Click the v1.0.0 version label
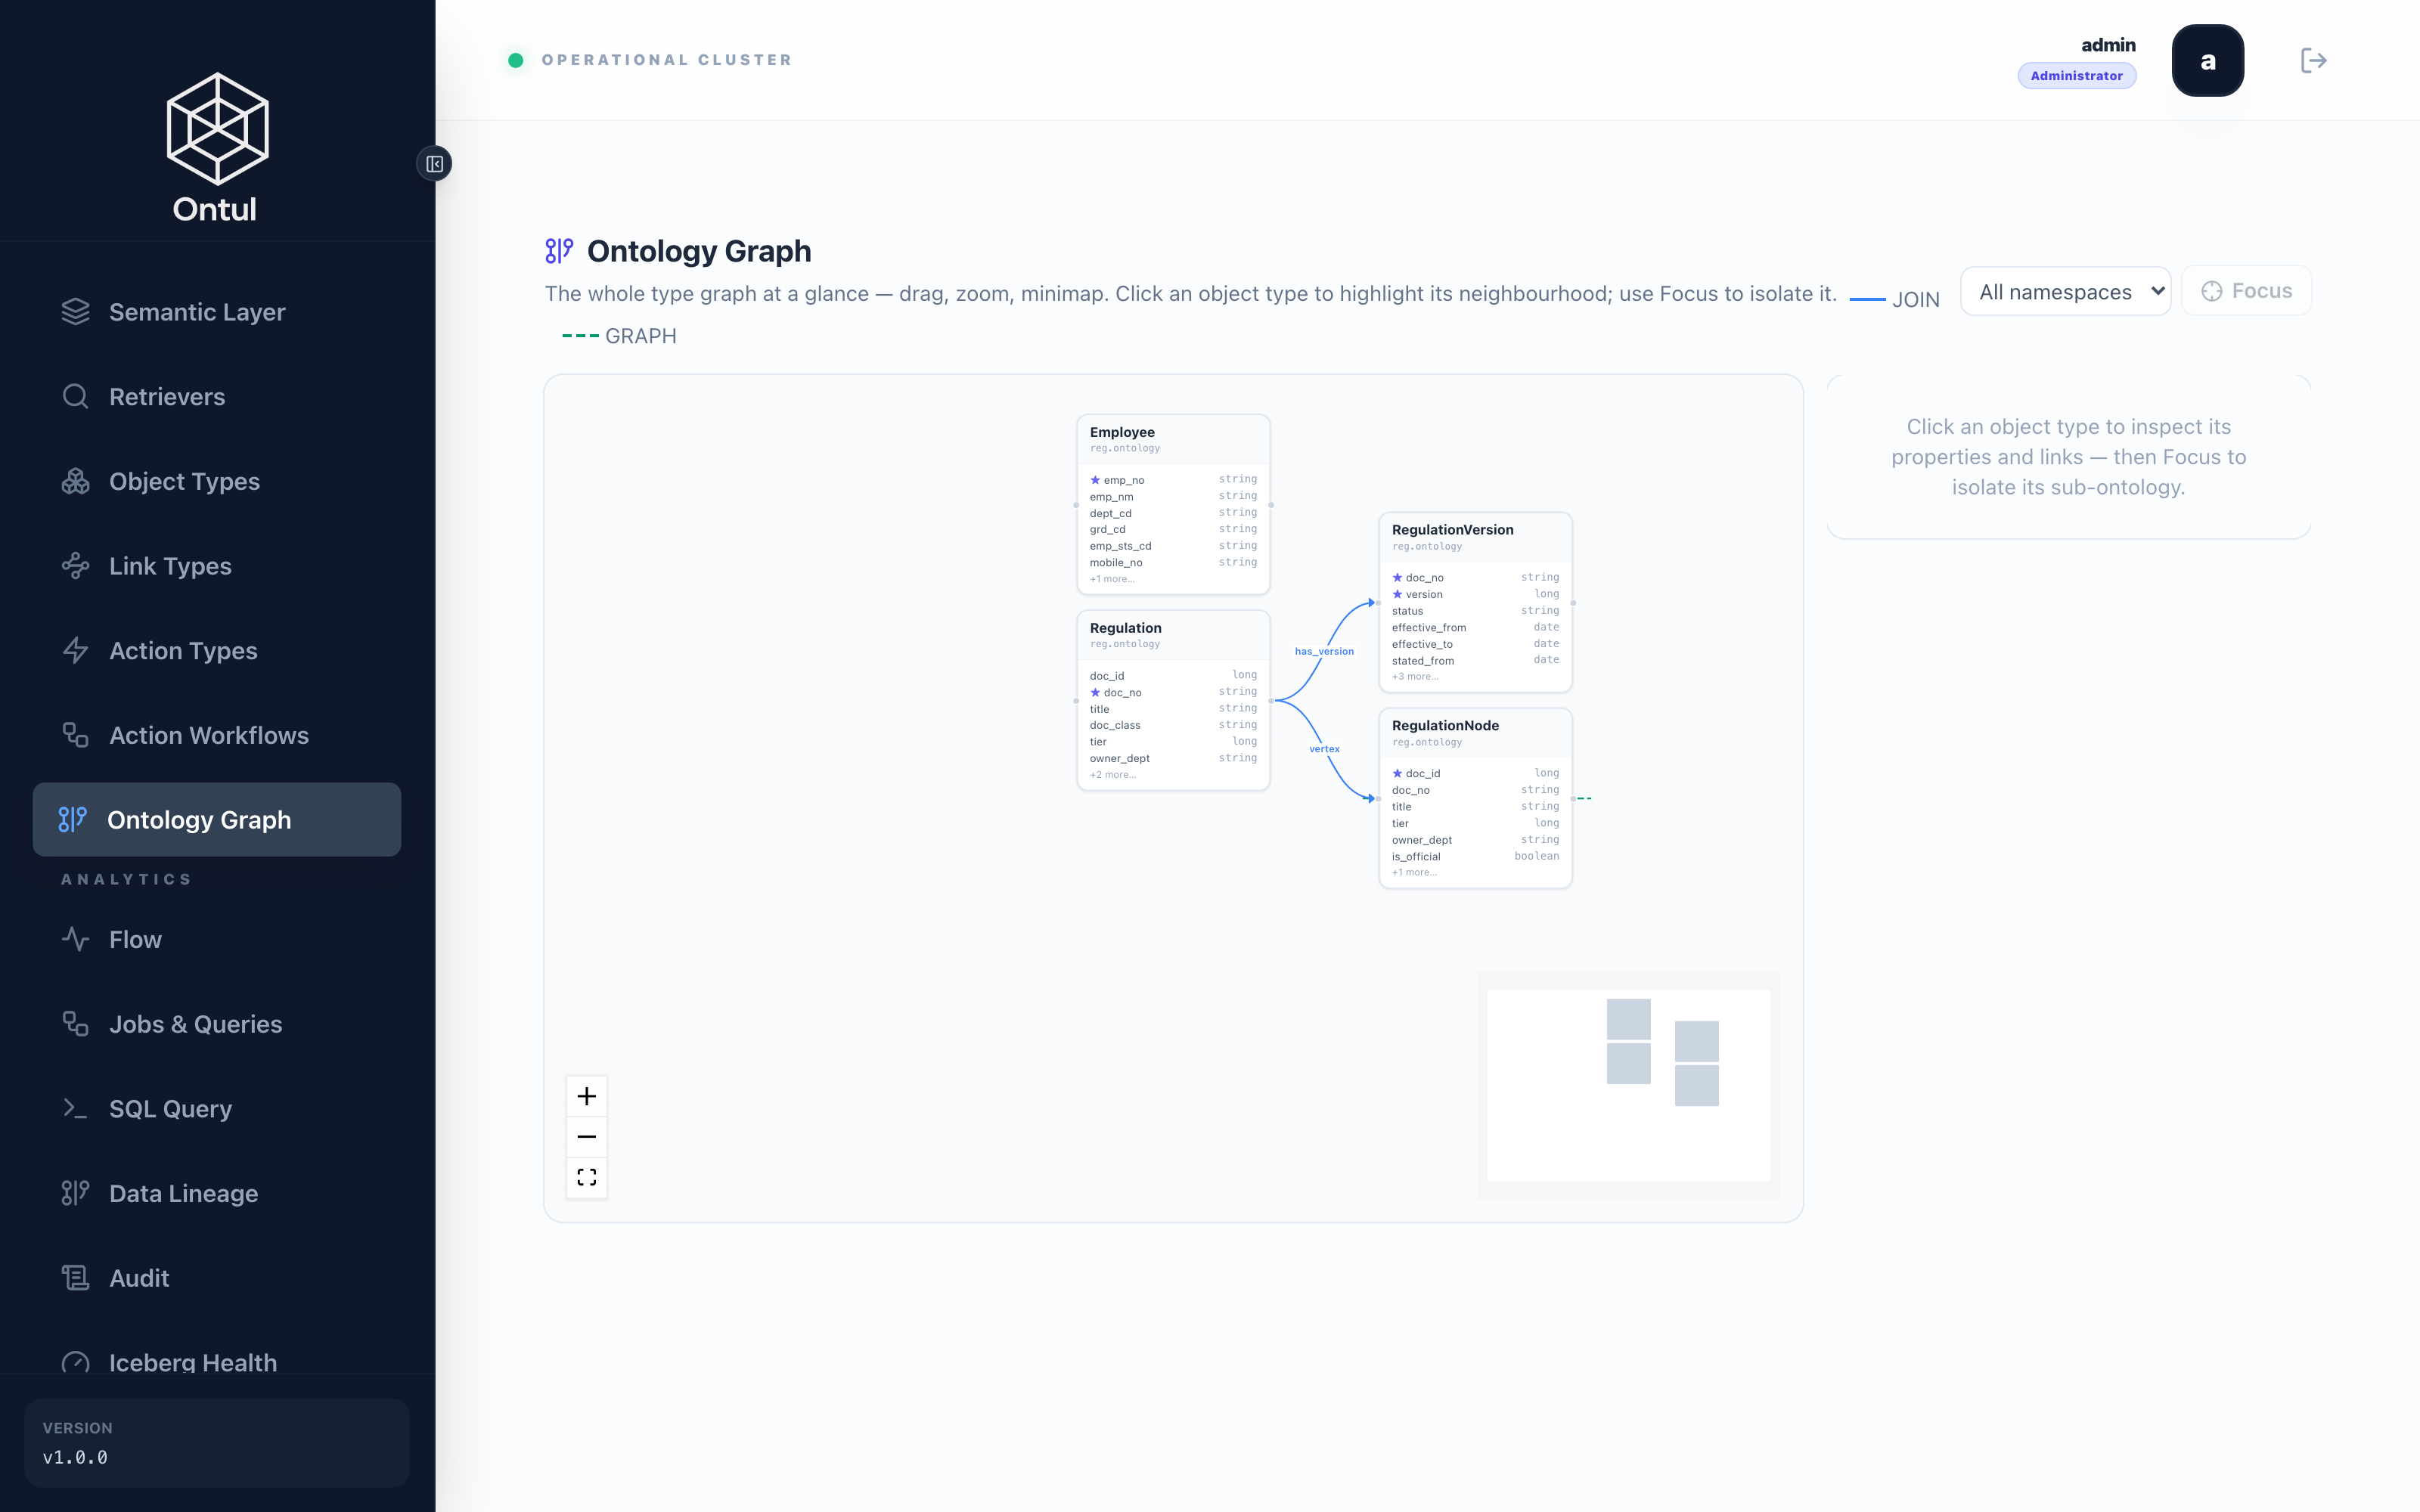 pyautogui.click(x=75, y=1457)
